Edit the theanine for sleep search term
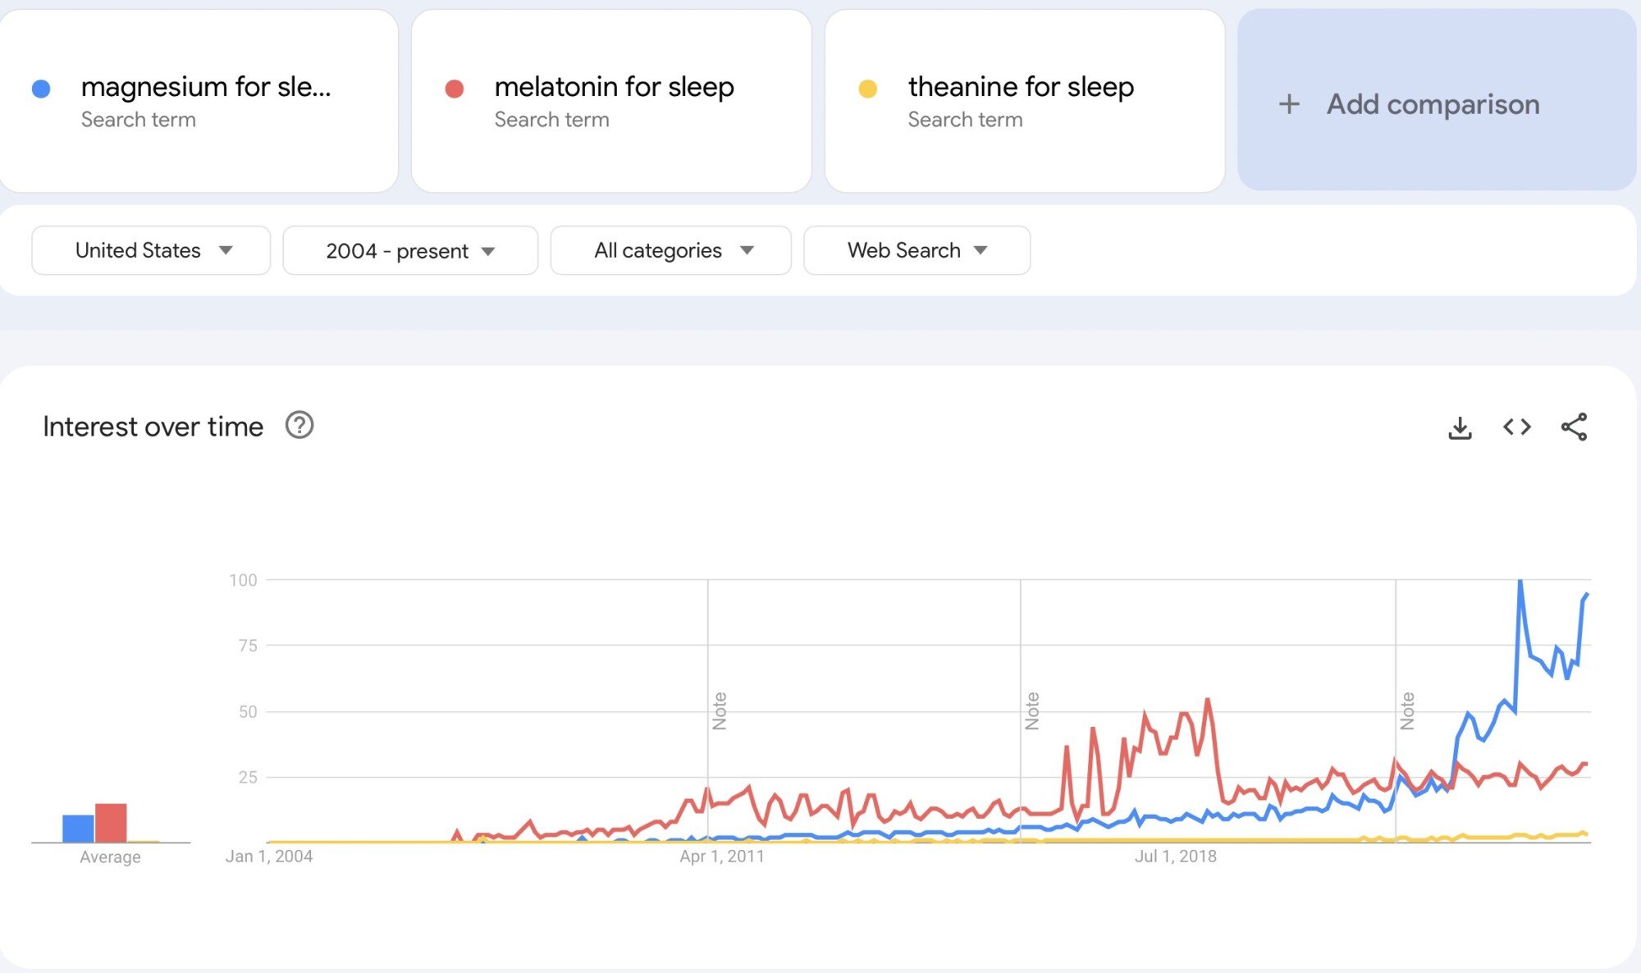Screen dimensions: 1641x973 point(1021,87)
